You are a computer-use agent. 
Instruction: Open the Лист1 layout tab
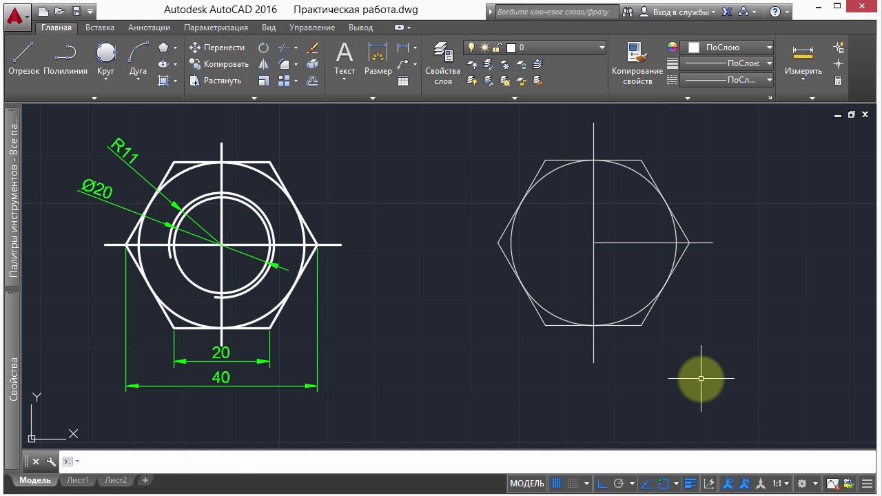tap(77, 480)
